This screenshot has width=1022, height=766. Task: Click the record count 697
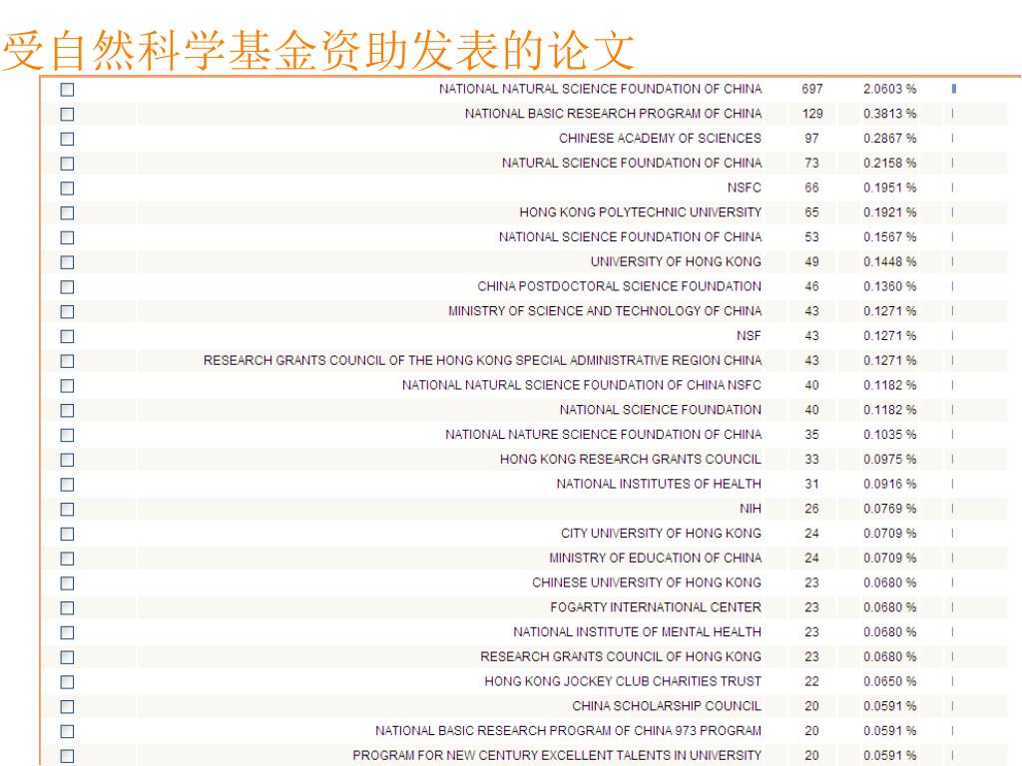[812, 89]
